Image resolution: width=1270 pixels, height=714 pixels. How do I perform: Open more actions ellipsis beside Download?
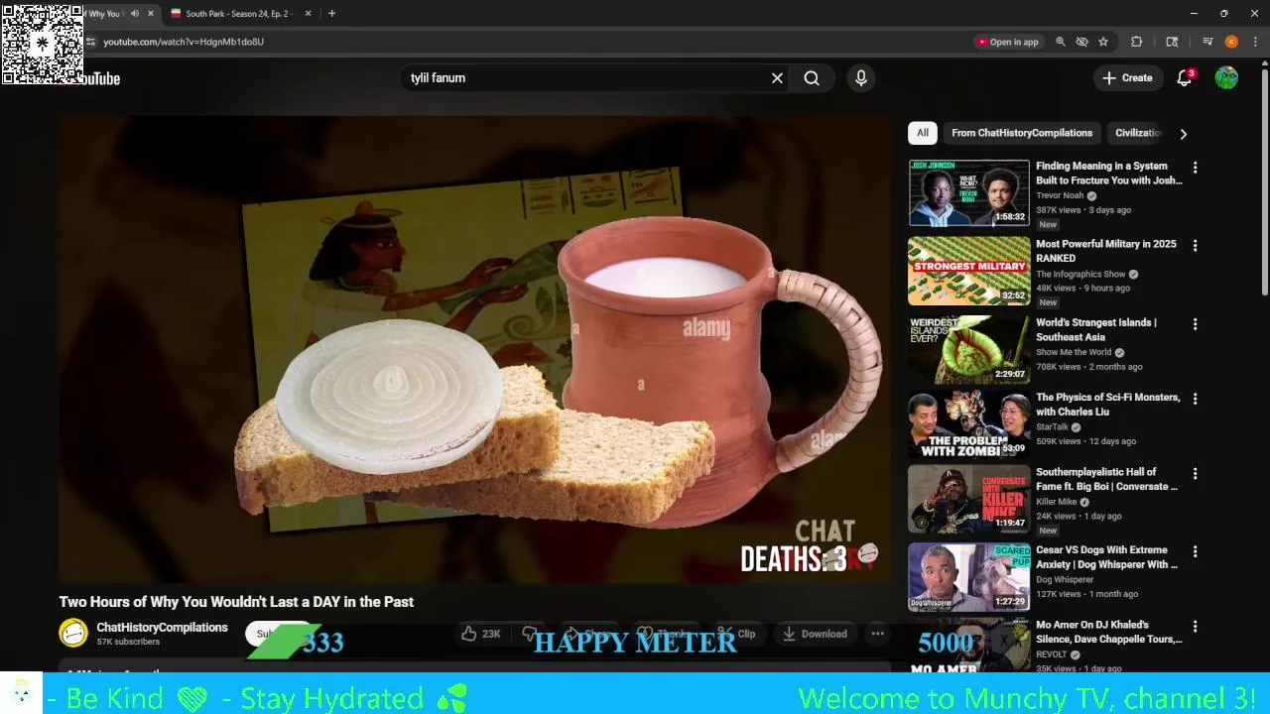[x=877, y=634]
